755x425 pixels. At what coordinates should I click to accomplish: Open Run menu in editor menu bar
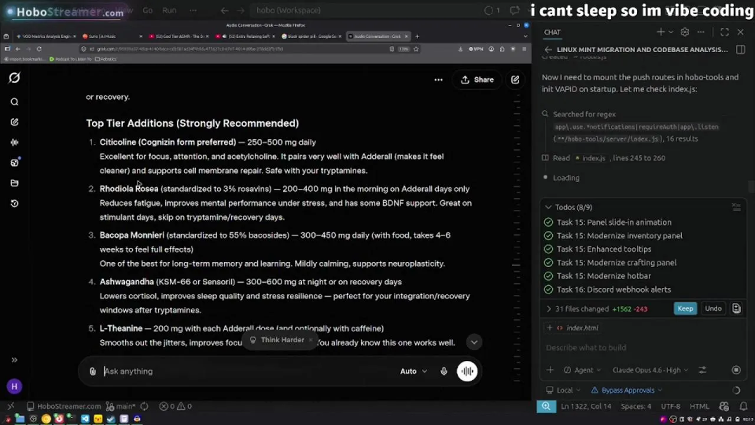[x=169, y=10]
